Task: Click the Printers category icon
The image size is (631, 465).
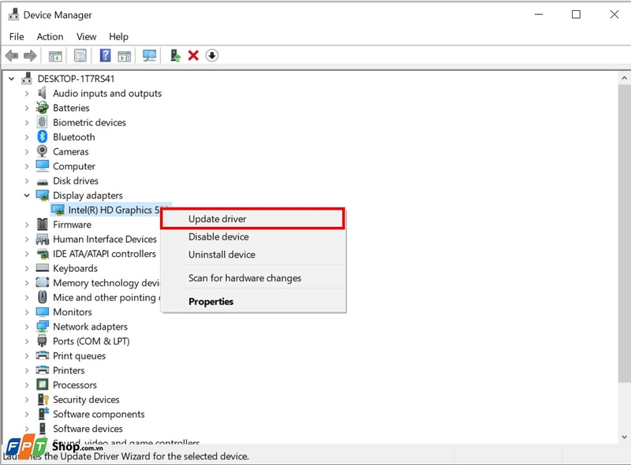Action: pos(43,370)
